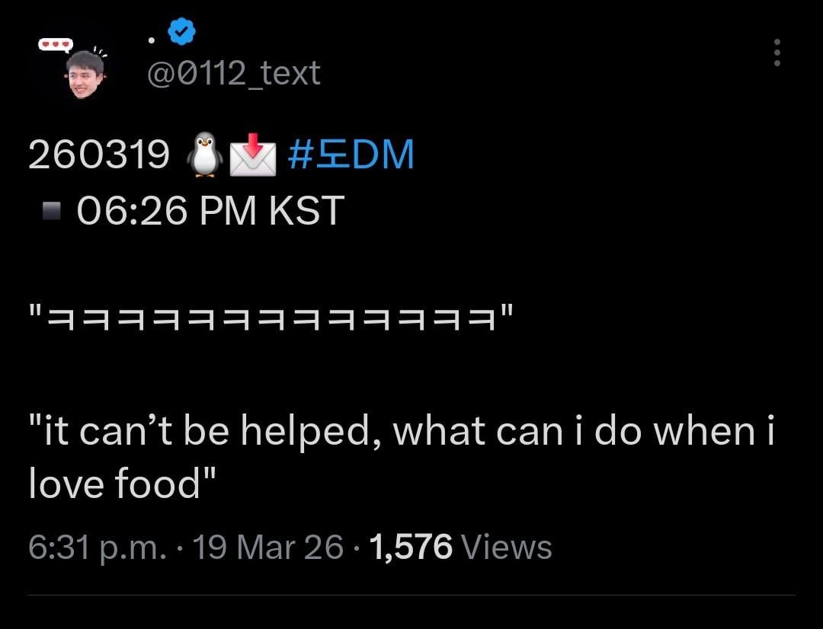Click the blue verified checkmark badge

pos(181,32)
